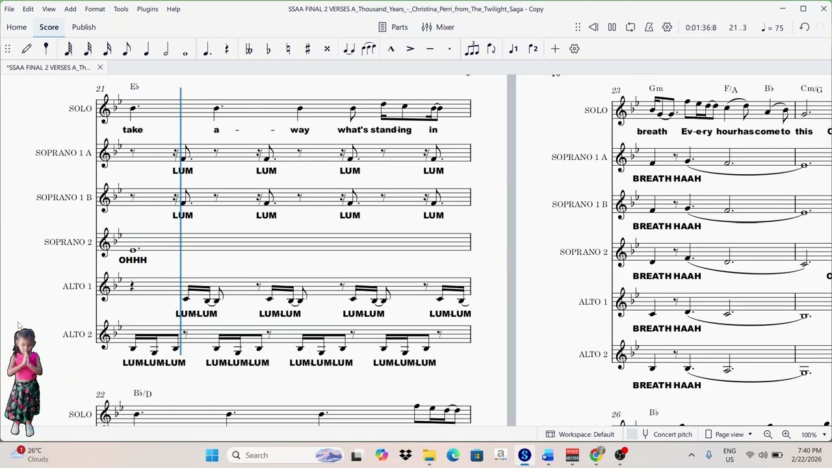Toggle loop playback

click(x=630, y=27)
